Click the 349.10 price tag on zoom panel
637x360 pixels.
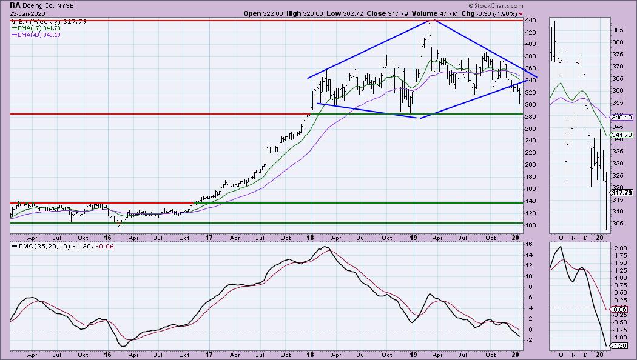coord(622,118)
